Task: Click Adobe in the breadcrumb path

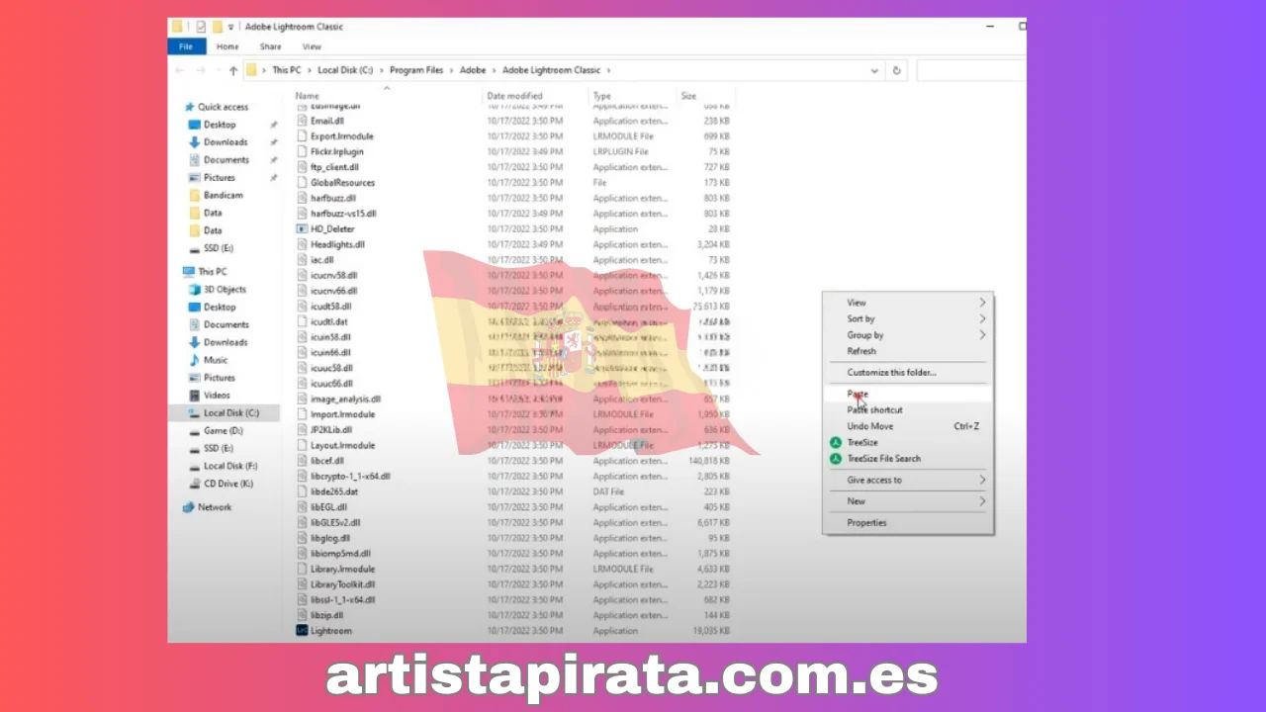Action: [473, 70]
